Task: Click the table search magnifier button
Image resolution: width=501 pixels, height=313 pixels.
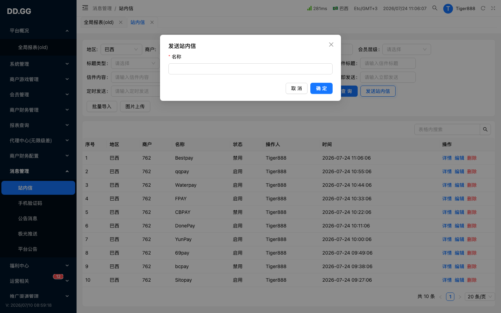Action: pos(485,129)
